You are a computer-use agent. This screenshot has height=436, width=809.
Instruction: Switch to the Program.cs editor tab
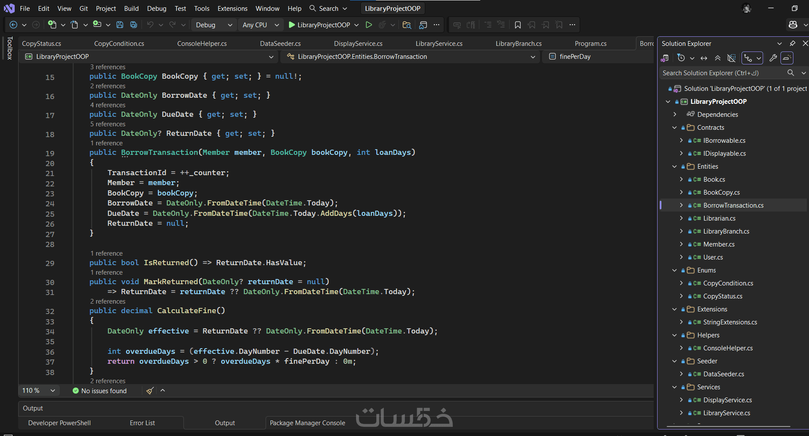[591, 44]
